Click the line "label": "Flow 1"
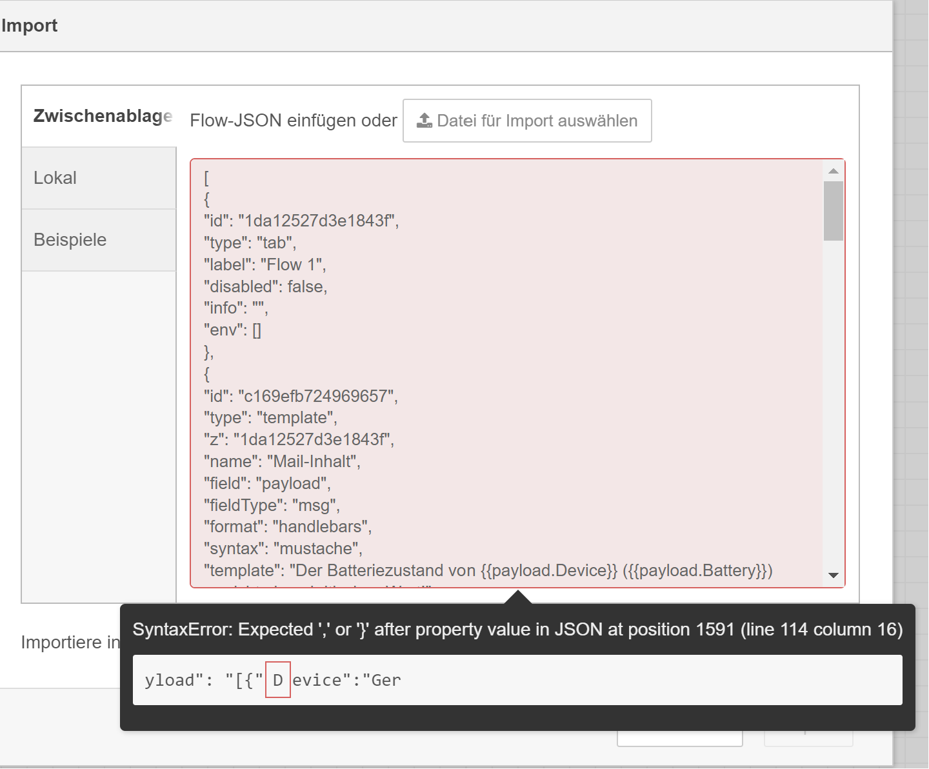 (265, 265)
